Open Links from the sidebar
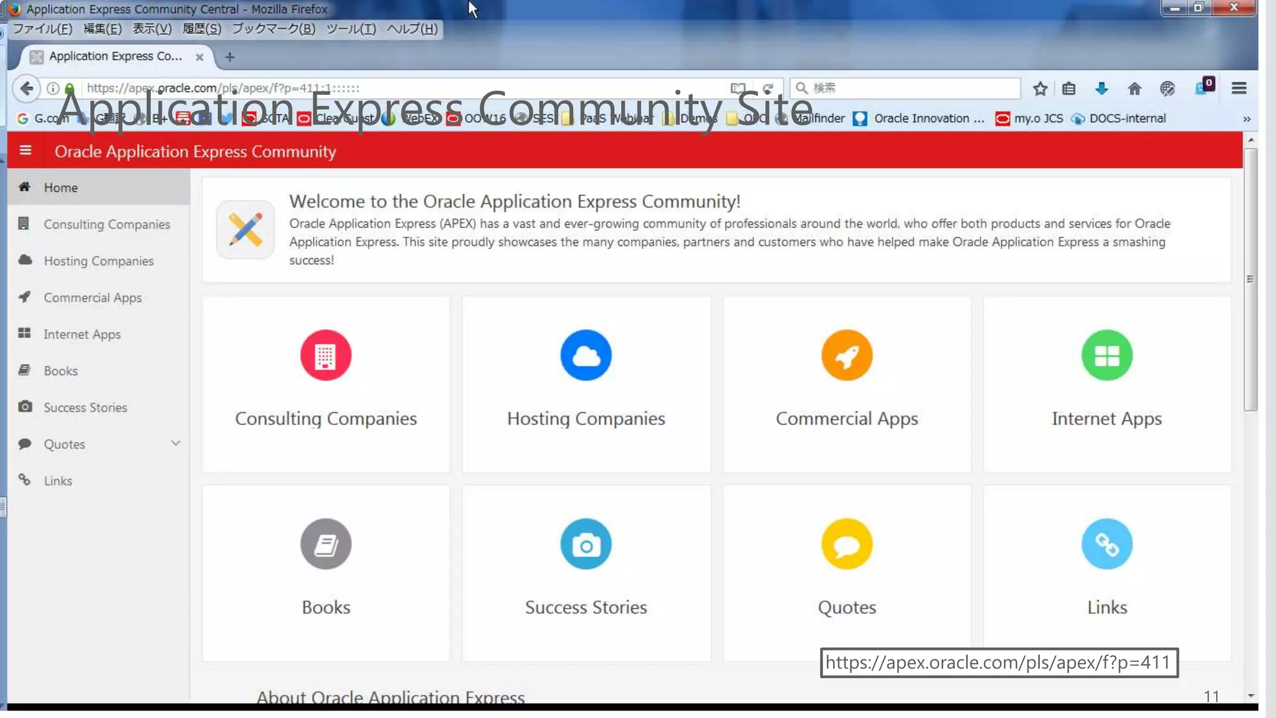This screenshot has width=1276, height=718. point(98,481)
